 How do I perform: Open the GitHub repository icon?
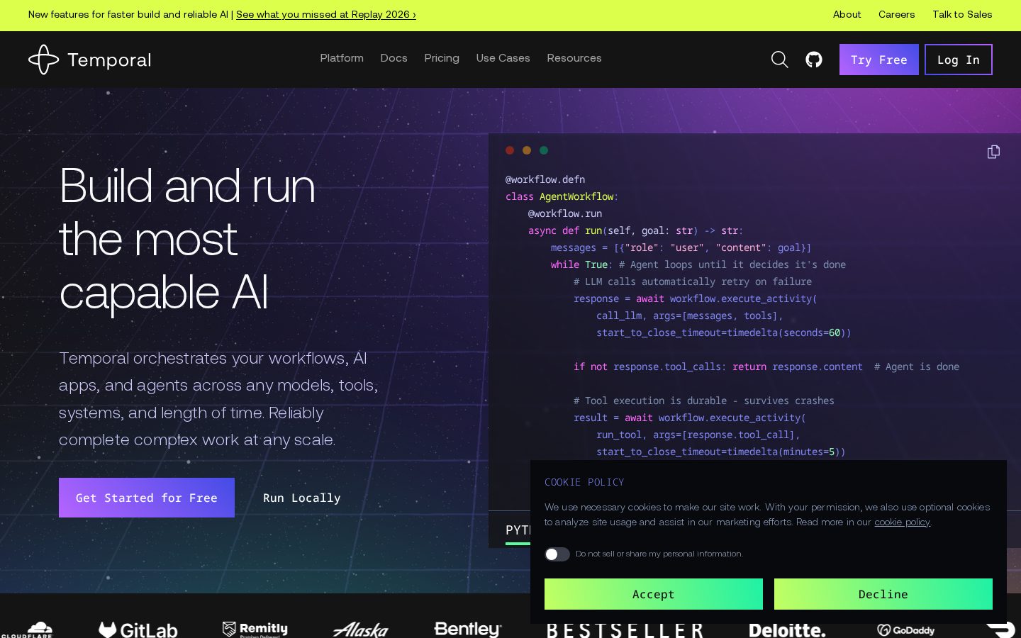click(x=814, y=60)
